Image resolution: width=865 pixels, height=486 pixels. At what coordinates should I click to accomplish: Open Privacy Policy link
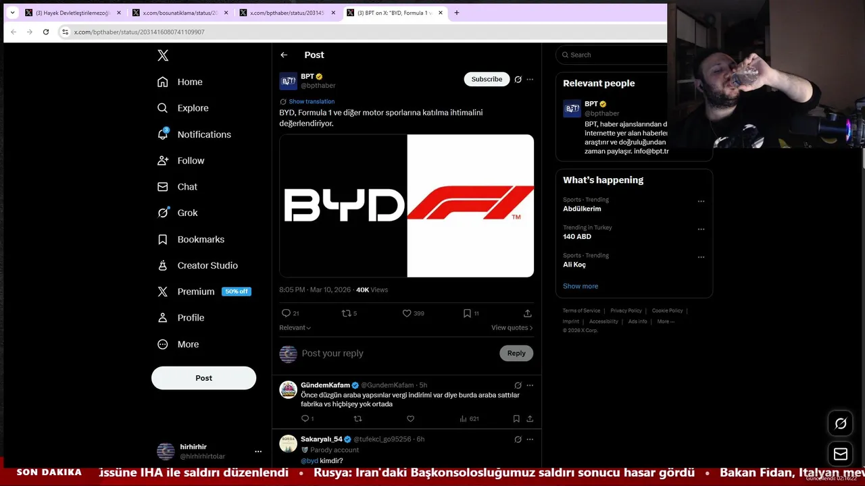coord(626,310)
